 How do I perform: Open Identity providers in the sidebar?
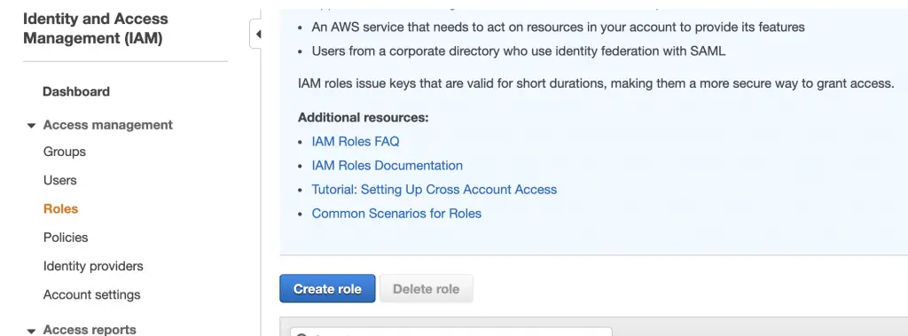93,266
